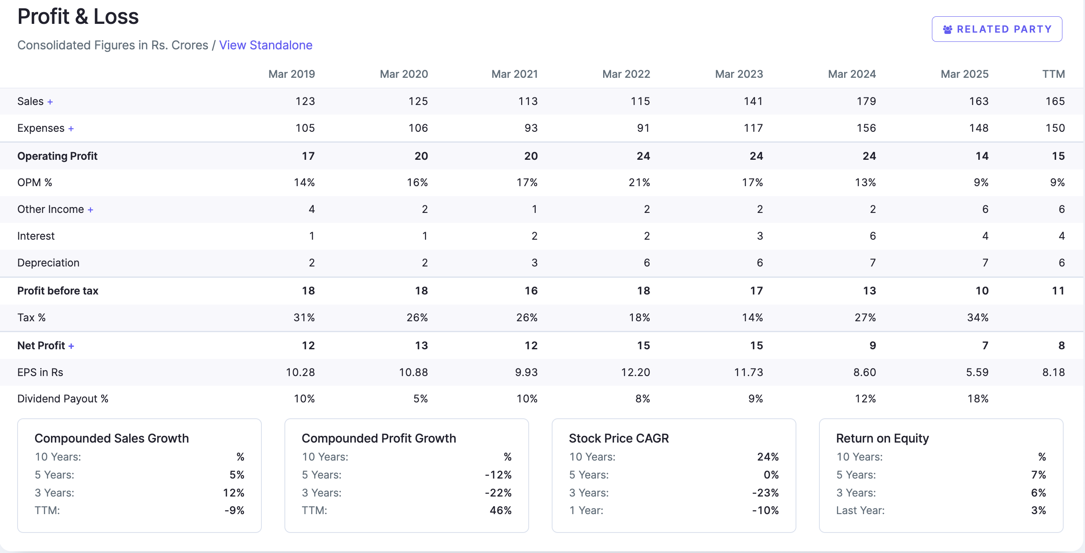Viewport: 1085px width, 553px height.
Task: Select the Mar 2019 column header
Action: tap(292, 74)
